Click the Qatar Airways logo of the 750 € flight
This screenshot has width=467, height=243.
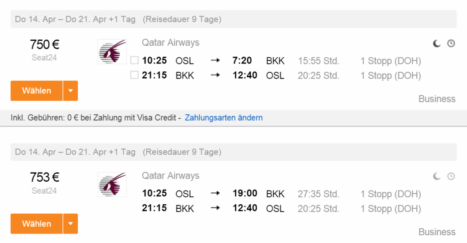(x=112, y=52)
